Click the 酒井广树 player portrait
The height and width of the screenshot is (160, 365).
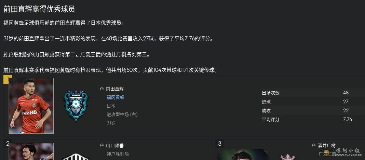tap(243, 155)
